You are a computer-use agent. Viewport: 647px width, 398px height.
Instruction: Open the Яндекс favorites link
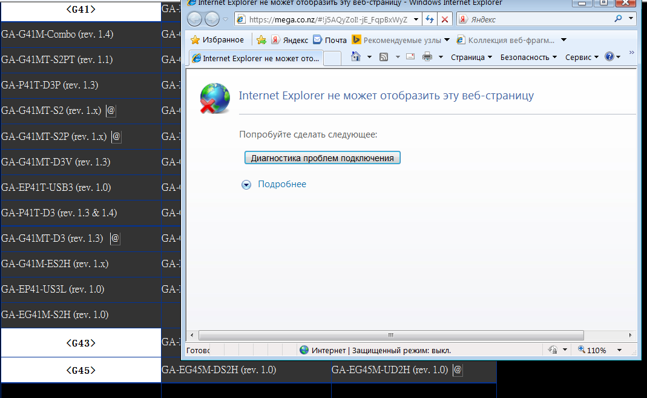point(290,40)
